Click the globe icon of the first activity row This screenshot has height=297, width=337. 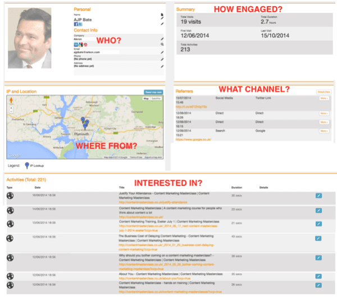coord(10,196)
